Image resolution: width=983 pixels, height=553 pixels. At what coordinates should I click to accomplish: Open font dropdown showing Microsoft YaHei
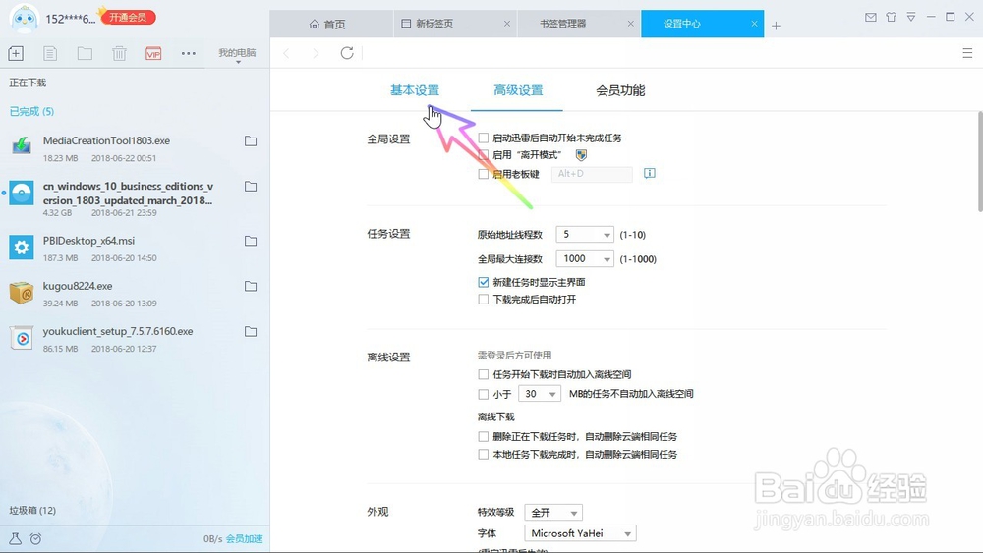click(x=581, y=533)
